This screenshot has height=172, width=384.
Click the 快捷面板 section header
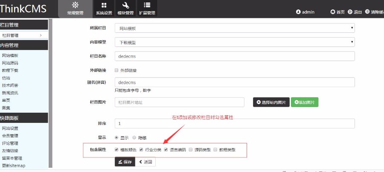click(24, 118)
